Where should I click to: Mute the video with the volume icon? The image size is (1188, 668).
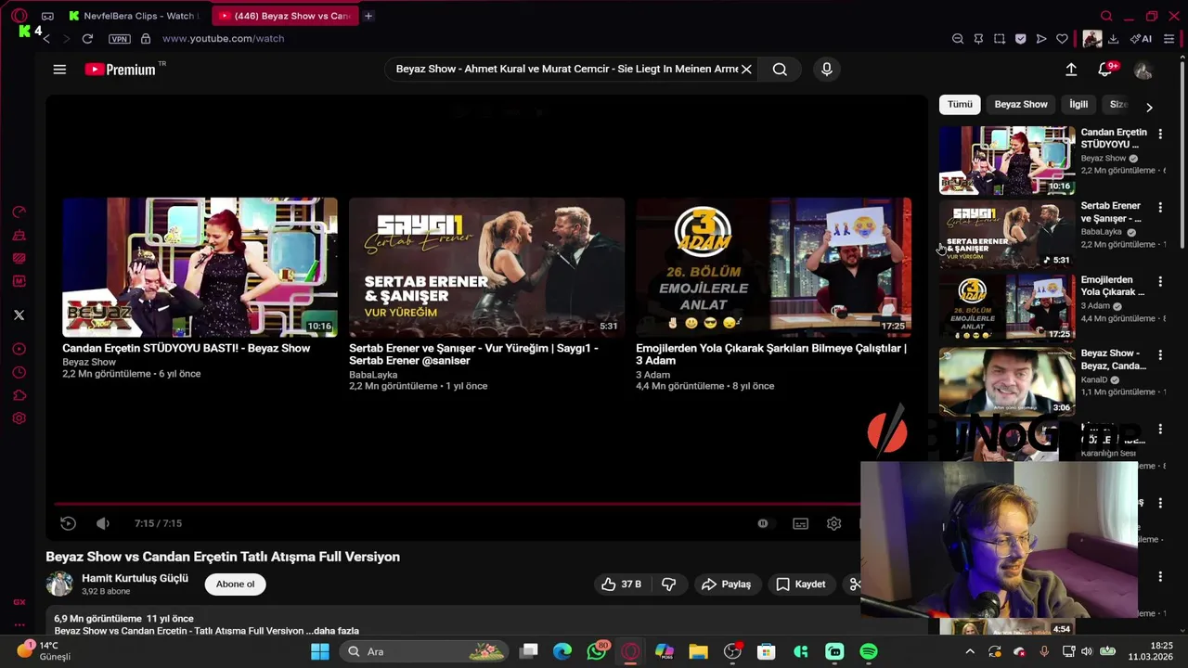pos(103,523)
